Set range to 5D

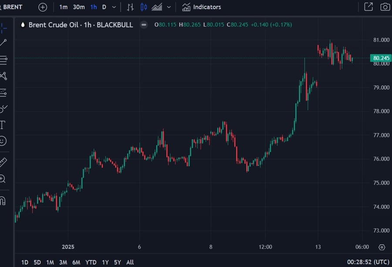[37, 262]
